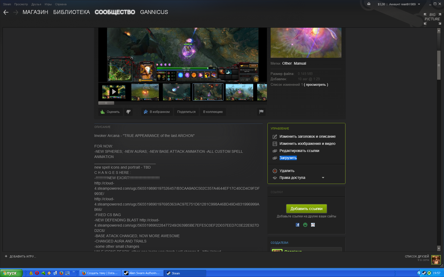Viewport: 444px width, 277px height.
Task: Open the просмотреть change list link
Action: pyautogui.click(x=316, y=85)
